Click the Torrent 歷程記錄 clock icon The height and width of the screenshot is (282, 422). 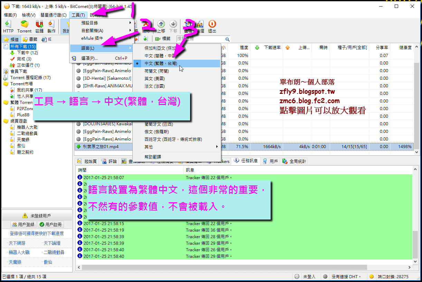6,78
